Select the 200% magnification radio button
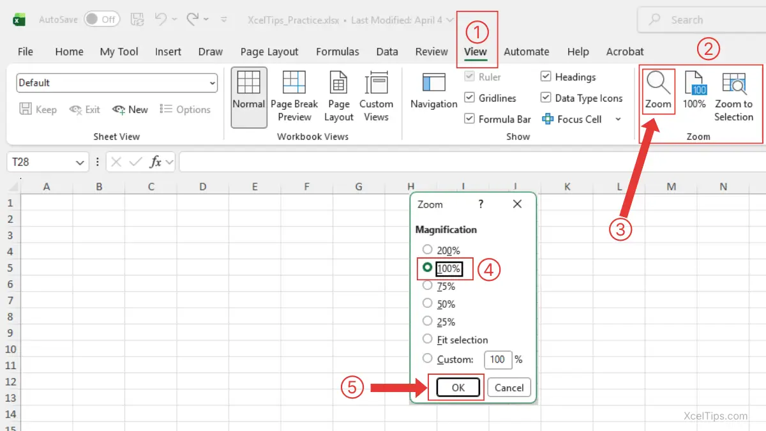 click(428, 250)
